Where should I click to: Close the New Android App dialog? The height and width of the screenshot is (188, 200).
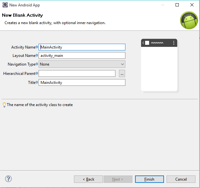(x=192, y=5)
